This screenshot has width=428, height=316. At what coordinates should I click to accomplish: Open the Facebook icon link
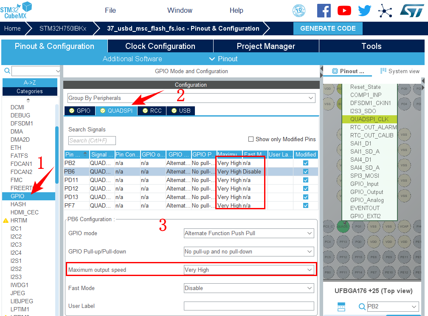(x=324, y=11)
